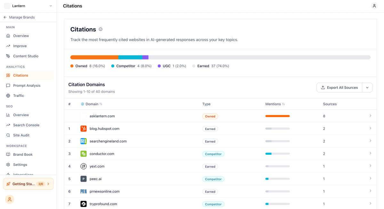Screen dimensions: 384x209
Task: Click the Traffic globe icon
Action: tap(8, 96)
